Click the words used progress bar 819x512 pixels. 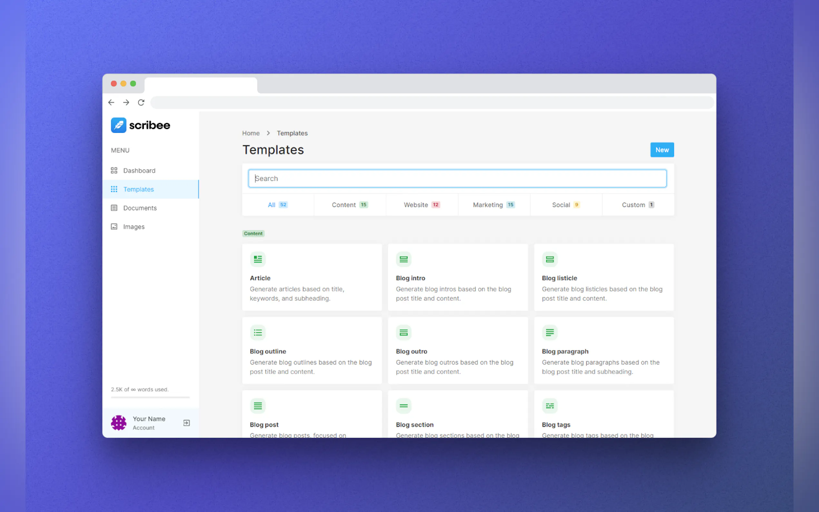[150, 397]
